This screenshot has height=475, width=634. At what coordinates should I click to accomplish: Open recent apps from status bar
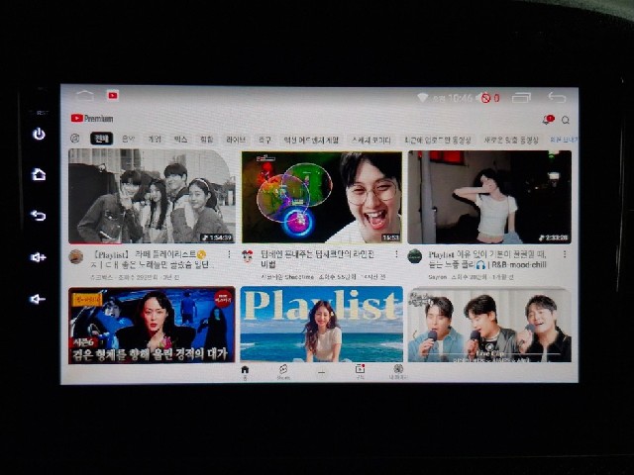click(521, 97)
